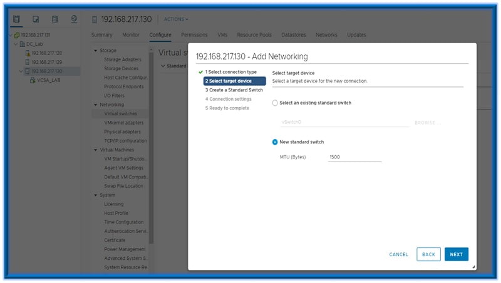Open the Hosts and Clusters view icon
The width and height of the screenshot is (501, 283).
click(17, 19)
